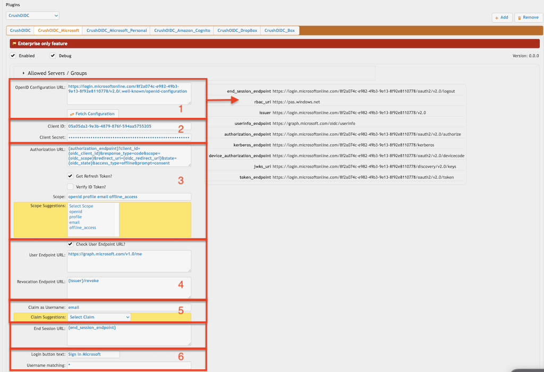
Task: Click the token_endpoint URL value
Action: [x=363, y=177]
